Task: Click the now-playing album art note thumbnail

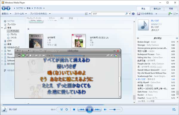Action: pos(143,25)
